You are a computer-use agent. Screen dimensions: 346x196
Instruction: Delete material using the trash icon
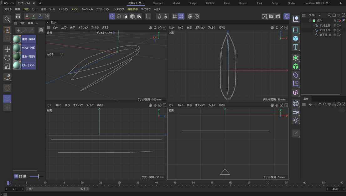pos(41,30)
